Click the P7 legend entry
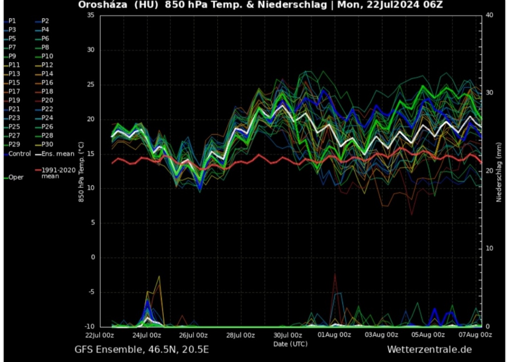The image size is (508, 362). [x=12, y=48]
